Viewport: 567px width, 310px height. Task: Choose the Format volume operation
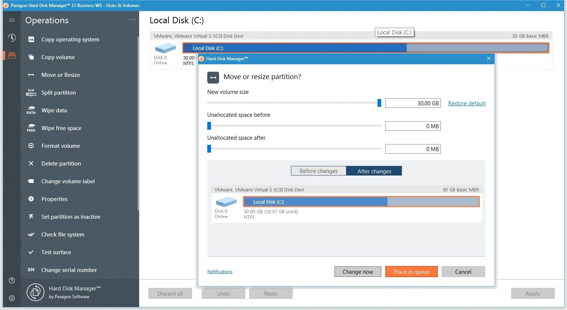pyautogui.click(x=61, y=146)
